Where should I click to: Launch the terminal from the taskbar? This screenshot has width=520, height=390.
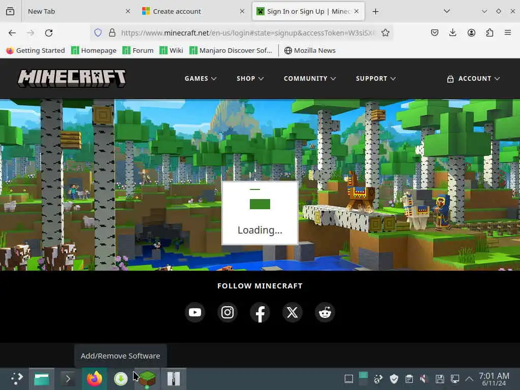pos(68,379)
